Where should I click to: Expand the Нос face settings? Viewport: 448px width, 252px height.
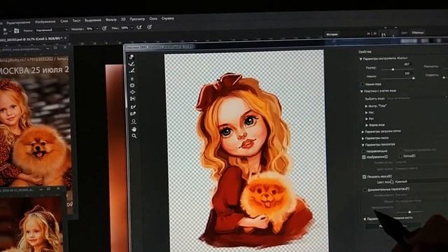[367, 113]
